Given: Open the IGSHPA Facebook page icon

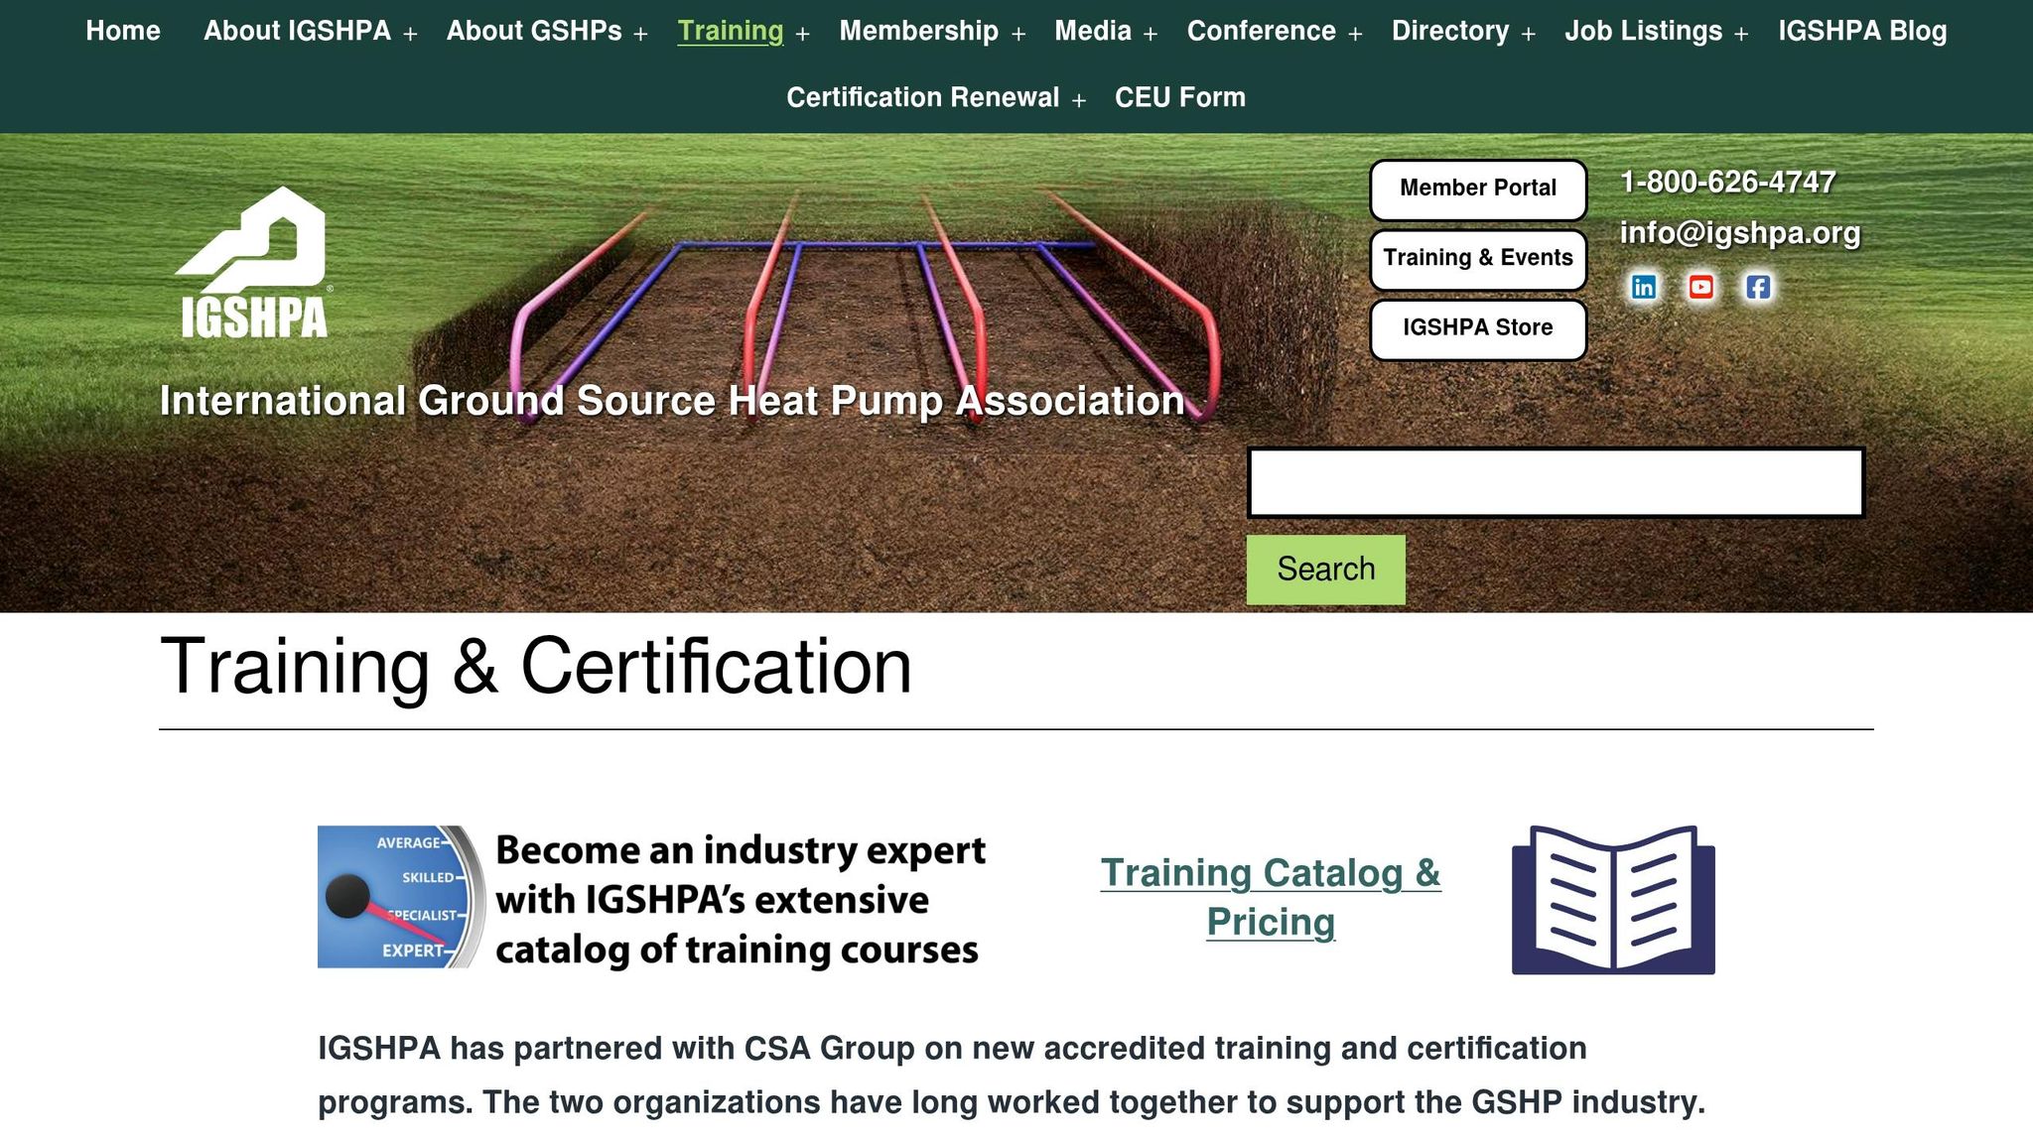Looking at the screenshot, I should (1758, 287).
